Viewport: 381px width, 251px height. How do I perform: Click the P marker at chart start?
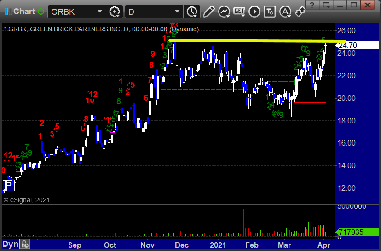pyautogui.click(x=8, y=186)
